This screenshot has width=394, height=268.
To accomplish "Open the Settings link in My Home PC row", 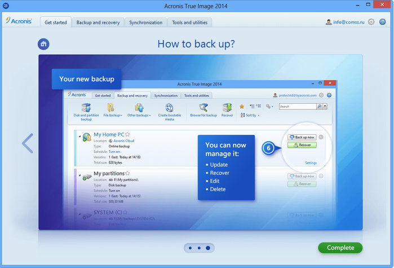I will pyautogui.click(x=311, y=163).
